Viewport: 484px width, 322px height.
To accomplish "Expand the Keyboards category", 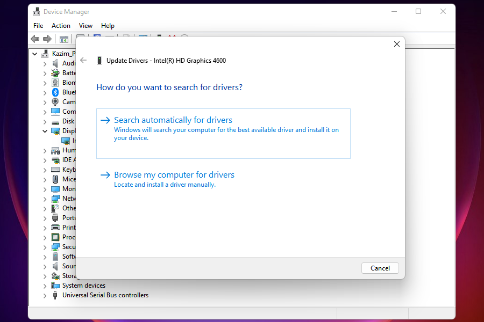I will (45, 170).
